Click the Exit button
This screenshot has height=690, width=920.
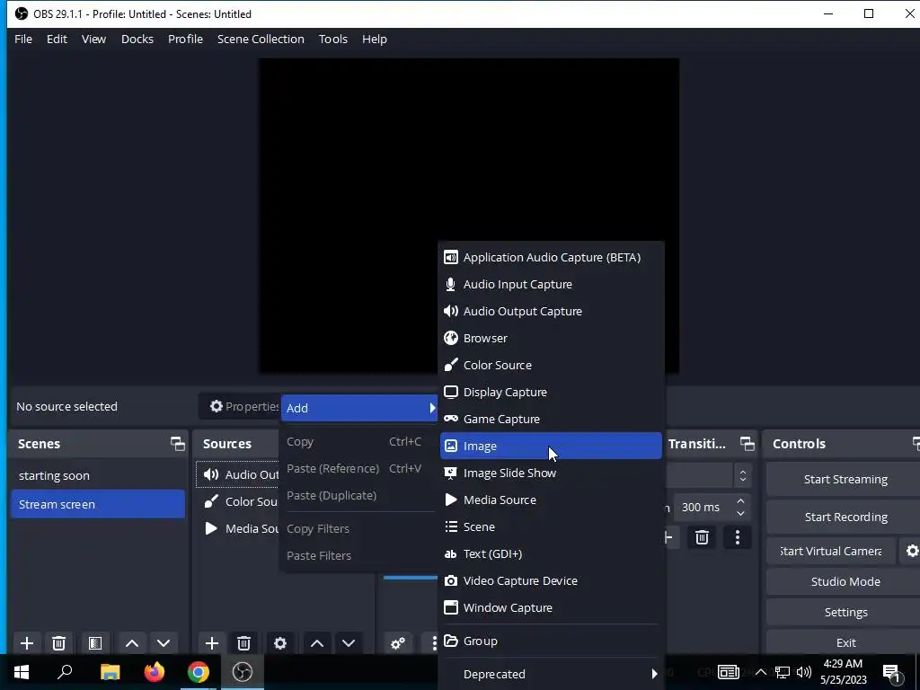845,642
